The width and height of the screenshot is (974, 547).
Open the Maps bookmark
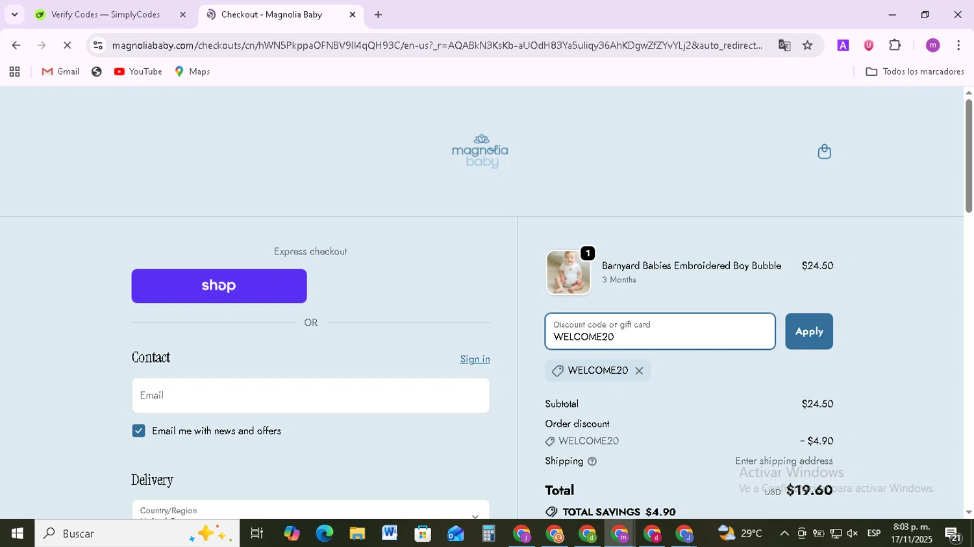[x=192, y=72]
